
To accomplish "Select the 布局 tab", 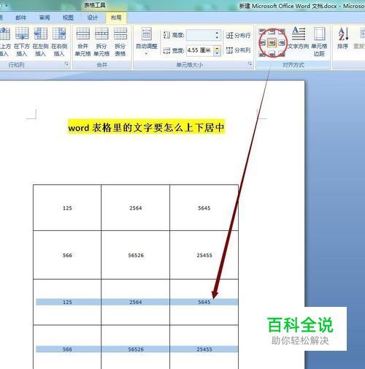I will (x=116, y=18).
